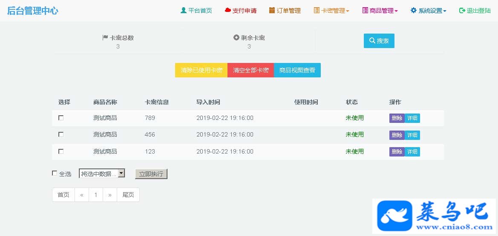Go to 平台首页 in the navigation

click(196, 11)
